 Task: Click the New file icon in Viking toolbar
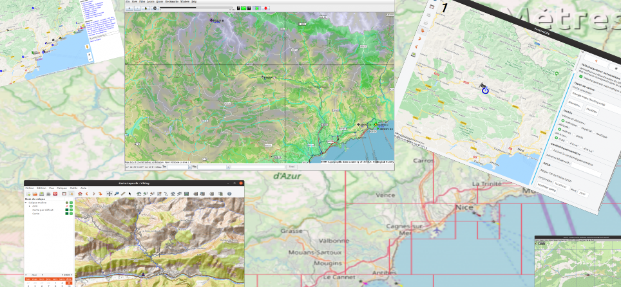28,194
